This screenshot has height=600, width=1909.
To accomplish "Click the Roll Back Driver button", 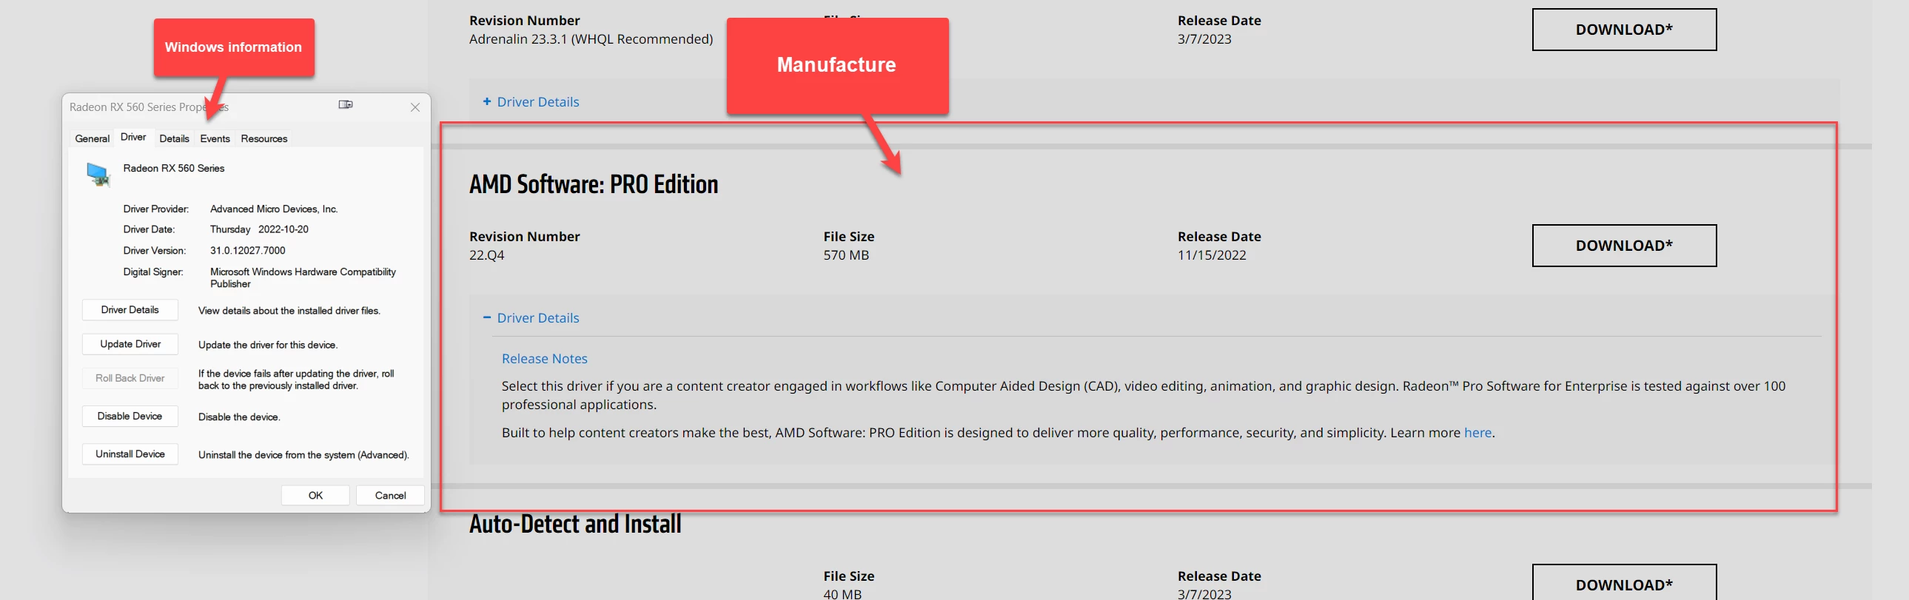I will [x=130, y=378].
